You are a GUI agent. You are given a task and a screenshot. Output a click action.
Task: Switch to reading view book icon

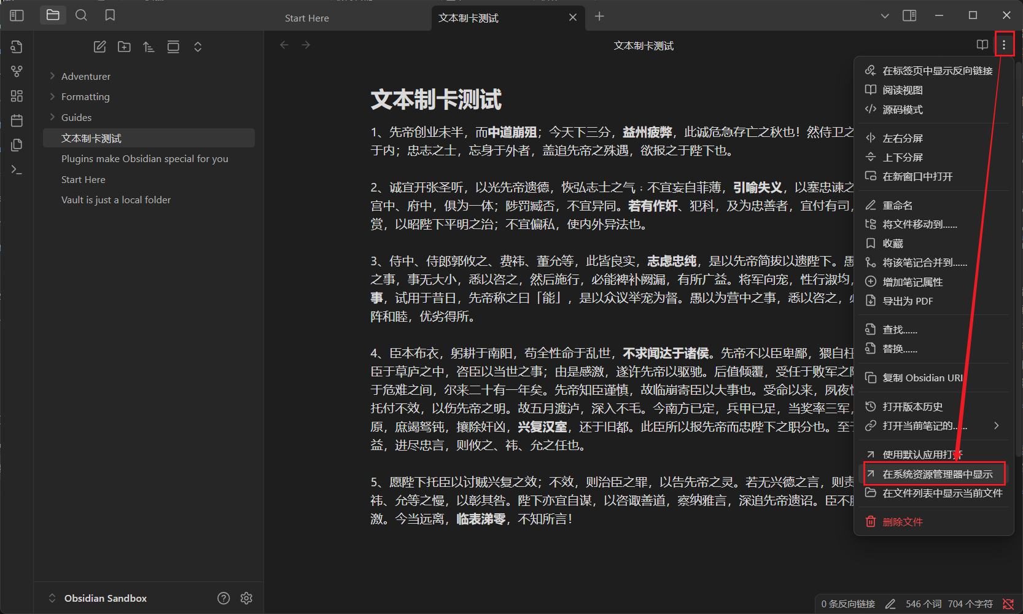point(982,45)
